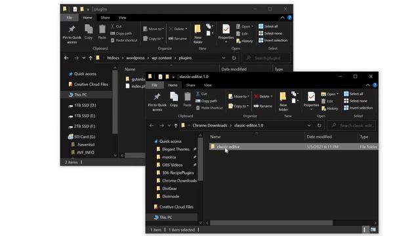
Task: Show History in classic-editor.1.0 window
Action: [329, 108]
